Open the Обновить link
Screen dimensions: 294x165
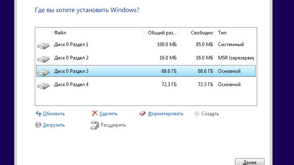pos(54,114)
